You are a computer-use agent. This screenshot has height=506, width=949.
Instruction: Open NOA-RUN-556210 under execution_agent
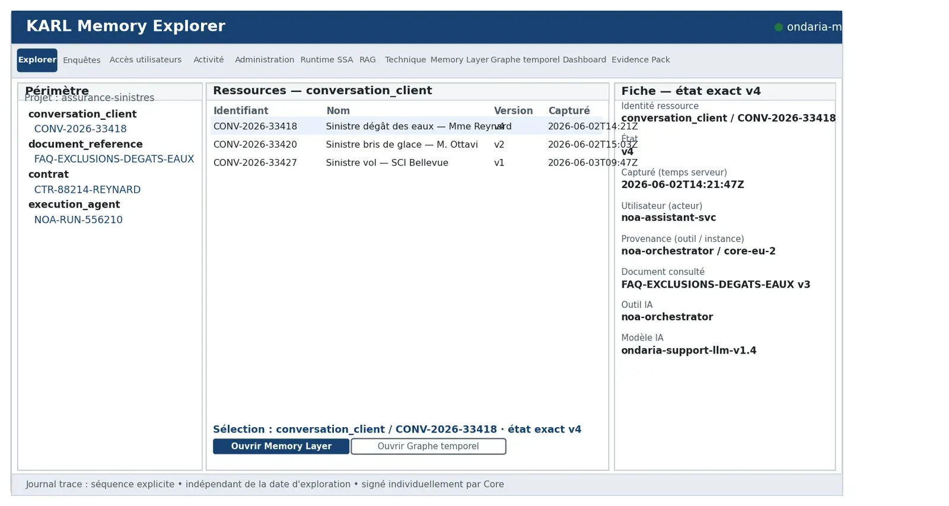tap(78, 219)
